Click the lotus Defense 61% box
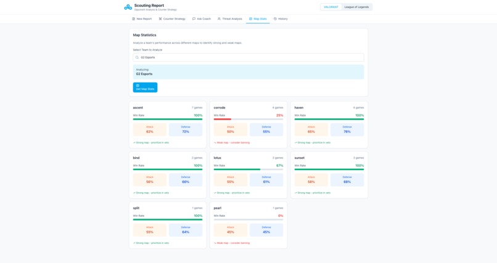Image resolution: width=497 pixels, height=263 pixels. pyautogui.click(x=266, y=180)
